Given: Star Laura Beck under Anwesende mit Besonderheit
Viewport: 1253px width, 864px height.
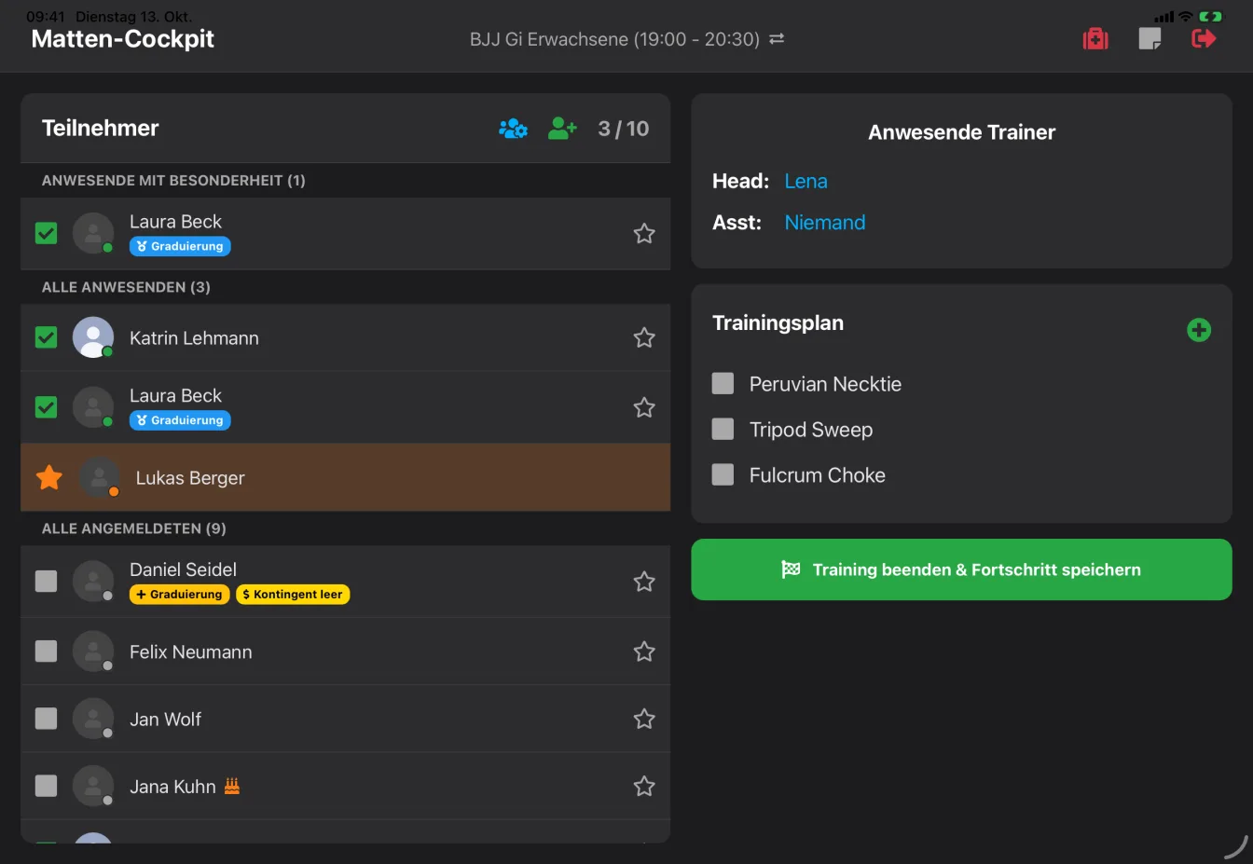Looking at the screenshot, I should (644, 233).
